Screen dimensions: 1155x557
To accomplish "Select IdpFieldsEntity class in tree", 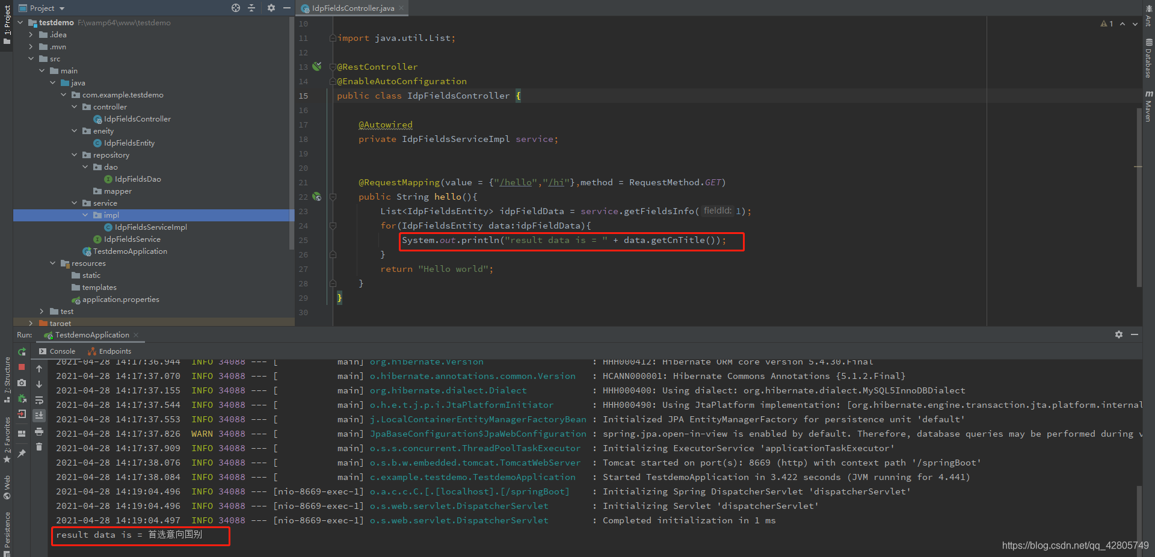I will [129, 143].
